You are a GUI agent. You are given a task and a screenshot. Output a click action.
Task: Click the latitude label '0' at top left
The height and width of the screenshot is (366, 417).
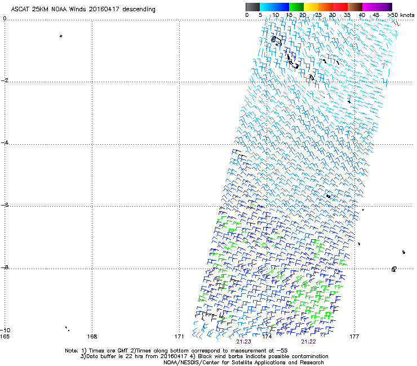coord(5,18)
